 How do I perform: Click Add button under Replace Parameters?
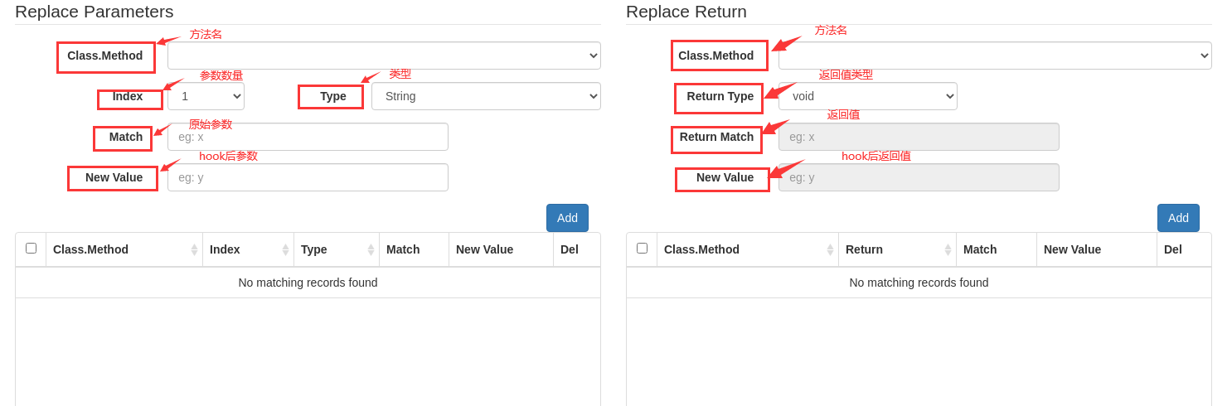567,218
